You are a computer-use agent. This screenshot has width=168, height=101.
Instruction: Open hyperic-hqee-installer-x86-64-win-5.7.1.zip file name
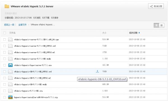tap(36, 97)
